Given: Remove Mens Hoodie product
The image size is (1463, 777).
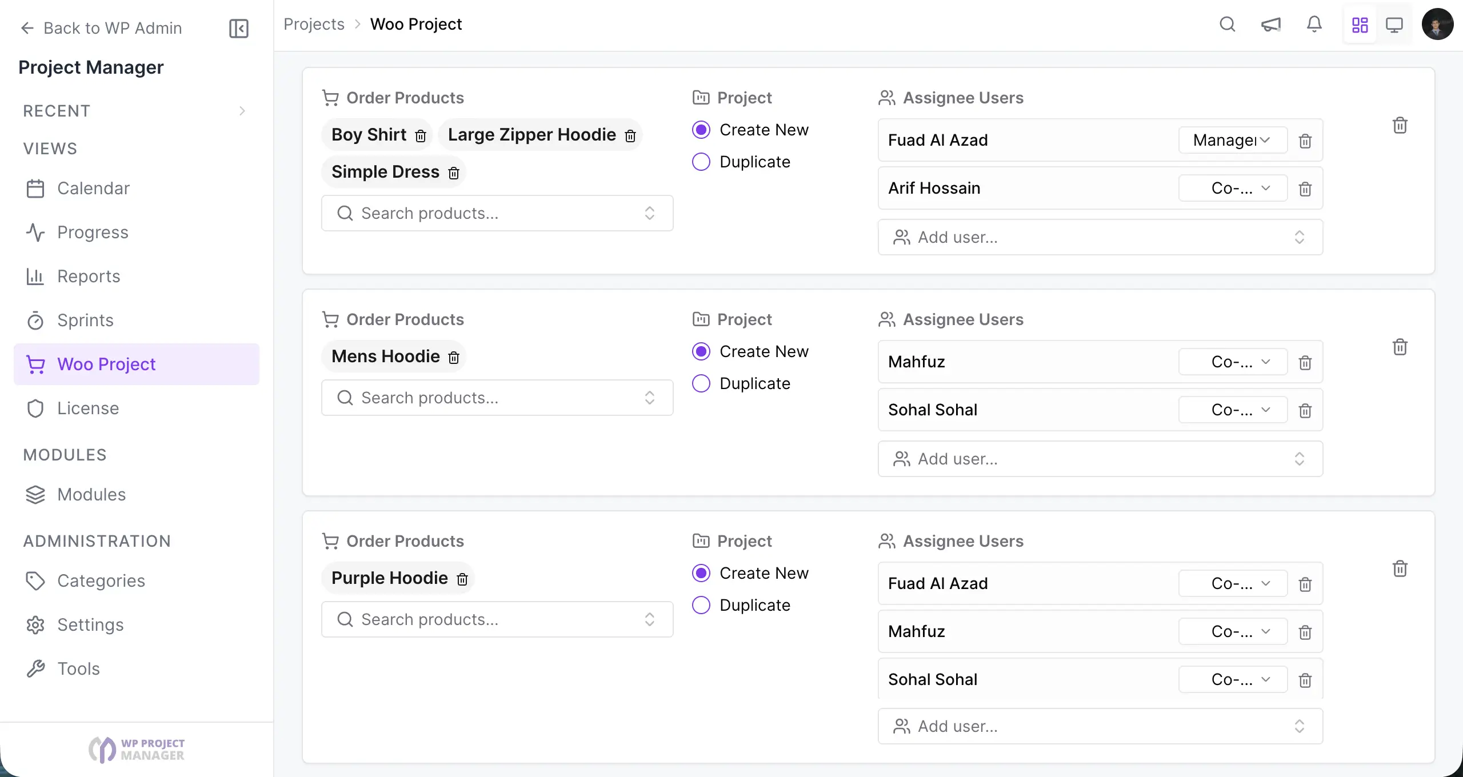Looking at the screenshot, I should (x=453, y=357).
